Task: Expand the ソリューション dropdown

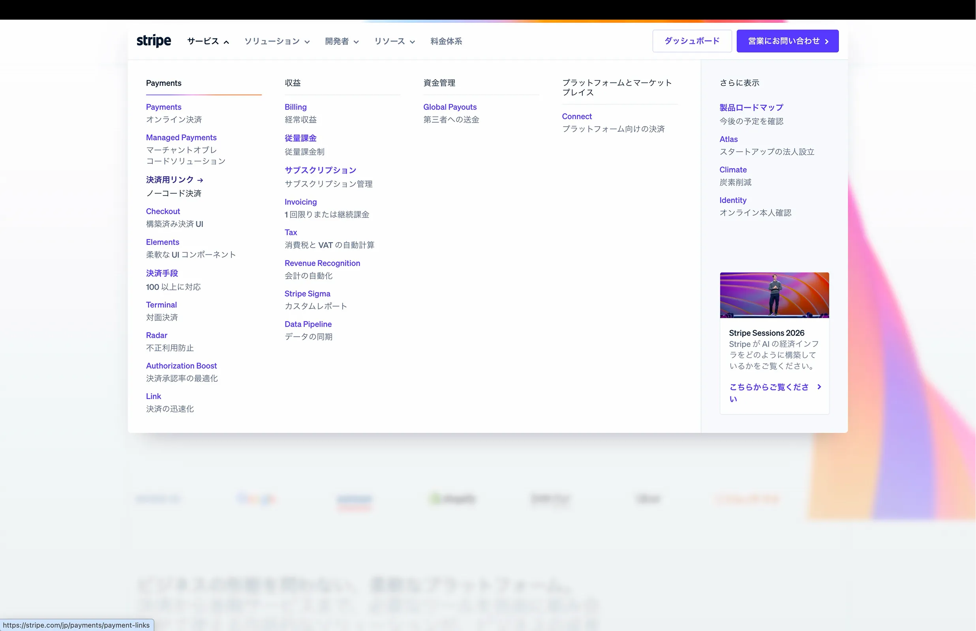Action: [x=277, y=41]
